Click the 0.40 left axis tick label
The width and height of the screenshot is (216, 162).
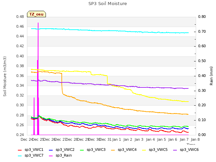coord(20,56)
